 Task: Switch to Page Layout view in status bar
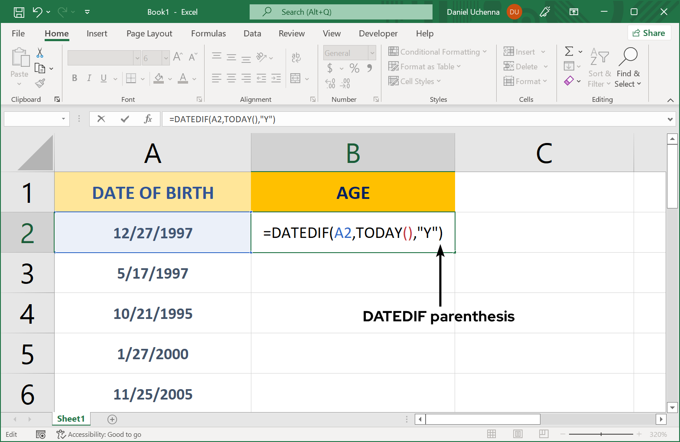coord(517,434)
